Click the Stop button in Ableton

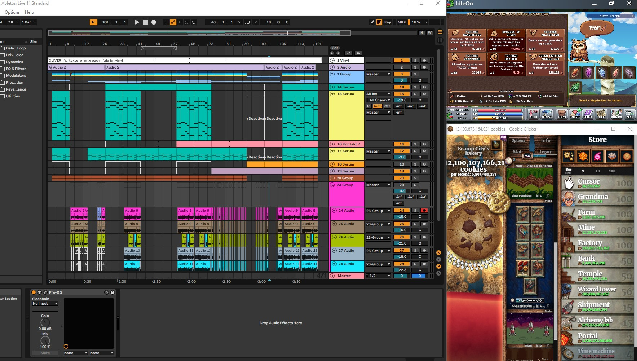tap(145, 22)
